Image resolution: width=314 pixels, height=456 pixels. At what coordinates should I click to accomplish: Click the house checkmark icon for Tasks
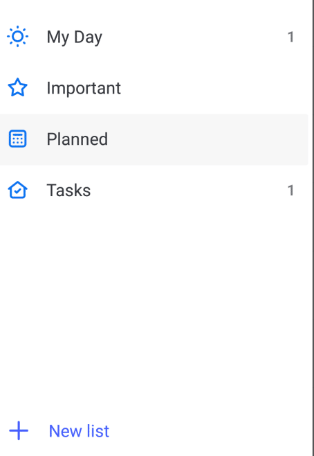coord(18,190)
